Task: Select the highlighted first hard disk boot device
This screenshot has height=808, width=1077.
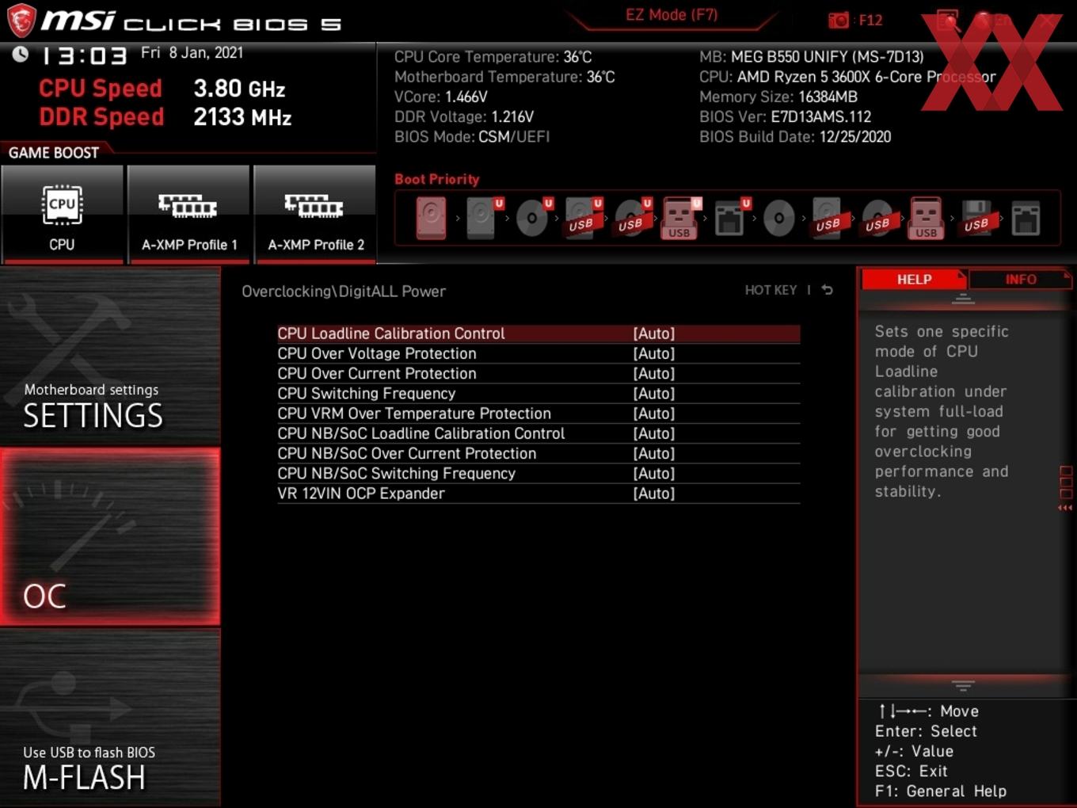Action: 431,218
